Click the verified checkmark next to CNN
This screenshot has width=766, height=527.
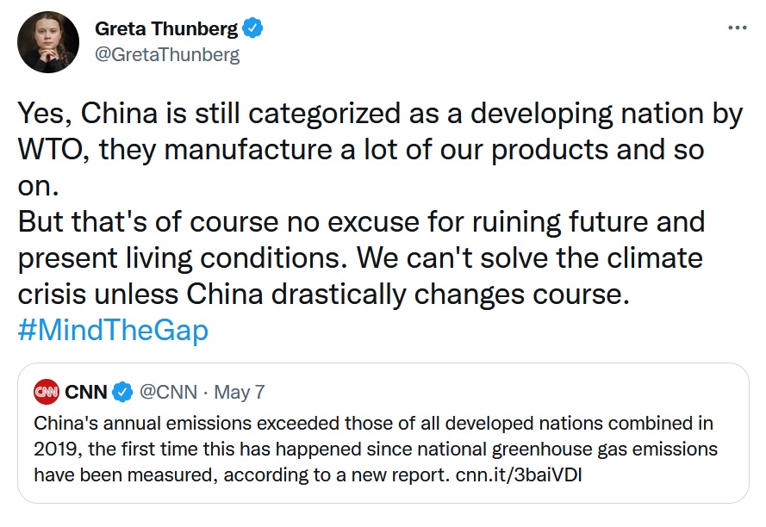click(x=122, y=392)
